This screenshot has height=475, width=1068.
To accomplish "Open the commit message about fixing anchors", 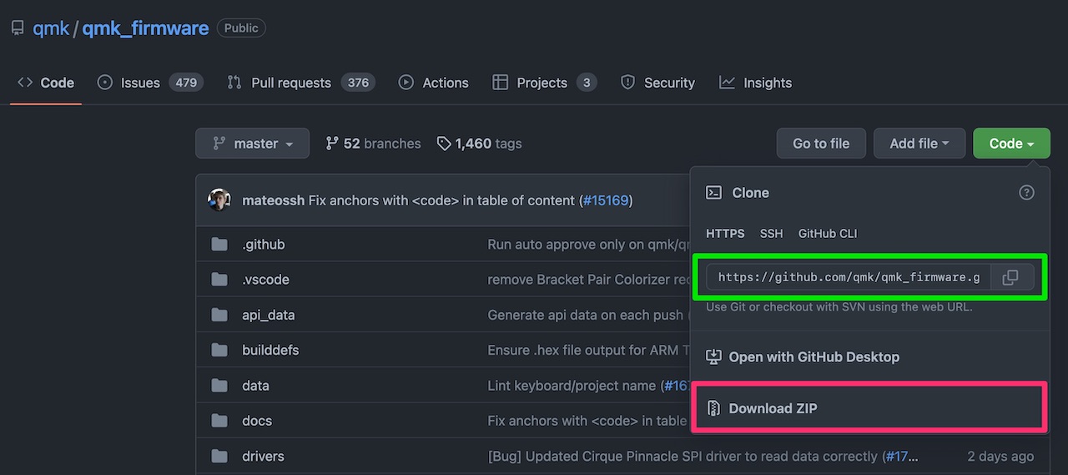I will tap(442, 200).
